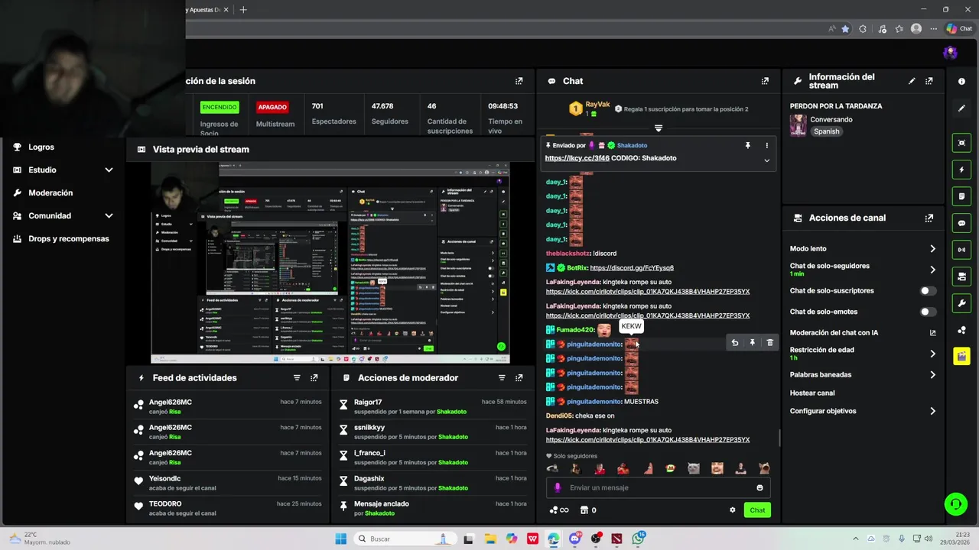Filter the Acciones de moderador list

(502, 377)
